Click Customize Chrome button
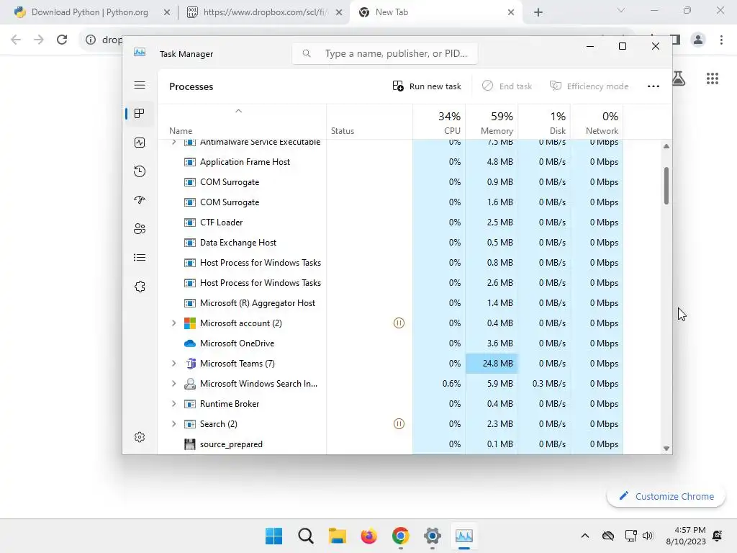The image size is (737, 553). (666, 497)
